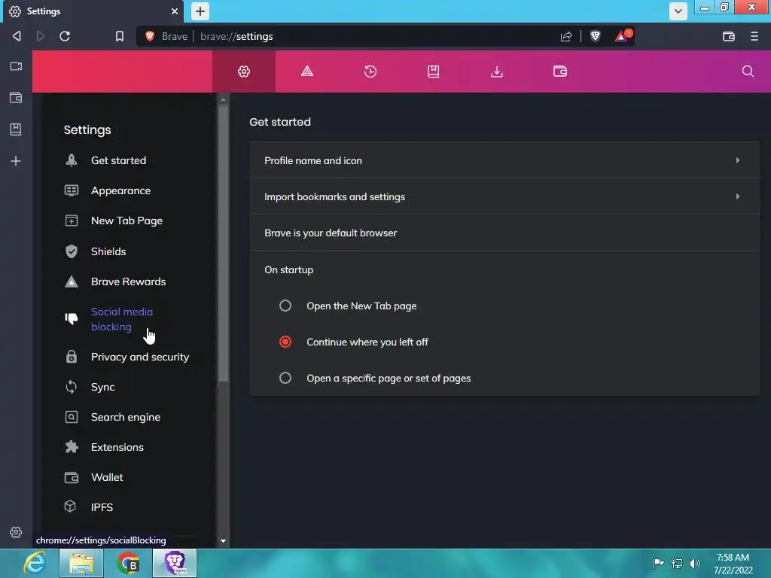This screenshot has height=578, width=771.
Task: Open Chrome from the taskbar
Action: (x=128, y=563)
